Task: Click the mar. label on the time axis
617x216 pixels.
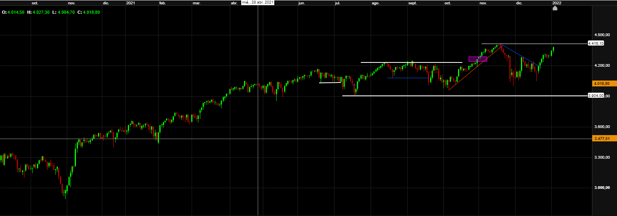Action: 196,3
